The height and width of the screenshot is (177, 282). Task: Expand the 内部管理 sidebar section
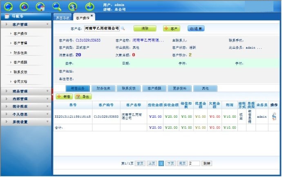click(26, 99)
